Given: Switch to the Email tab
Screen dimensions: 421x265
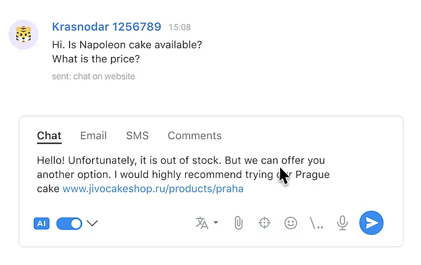Looking at the screenshot, I should (x=93, y=135).
